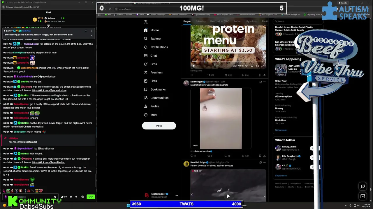Screen dimensions: 373x209
Task: Like the Science girl post (42)
Action: point(227,156)
